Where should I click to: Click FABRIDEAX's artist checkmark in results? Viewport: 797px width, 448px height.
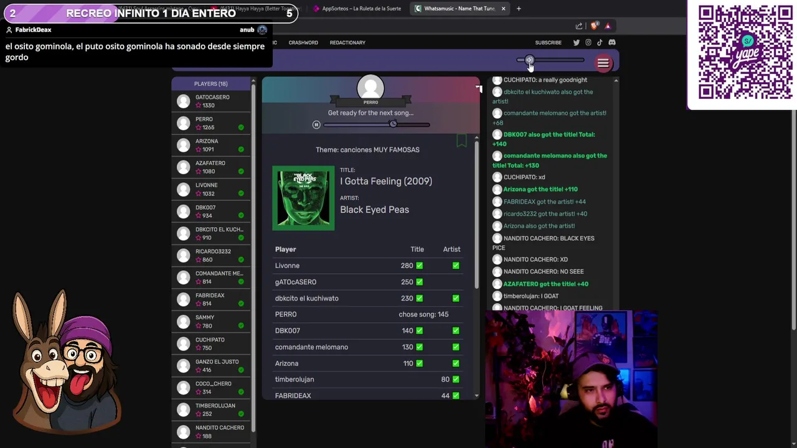[x=456, y=395]
